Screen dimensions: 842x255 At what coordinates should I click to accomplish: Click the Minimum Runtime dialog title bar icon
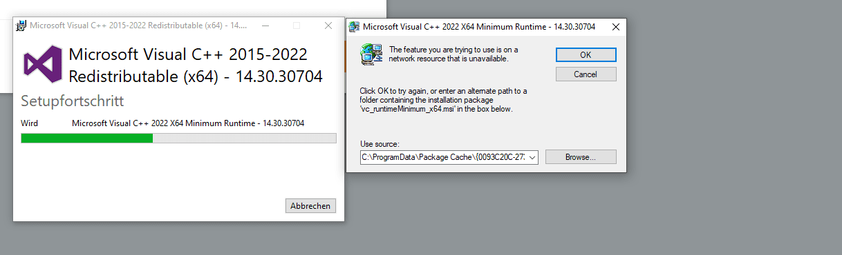pos(355,28)
